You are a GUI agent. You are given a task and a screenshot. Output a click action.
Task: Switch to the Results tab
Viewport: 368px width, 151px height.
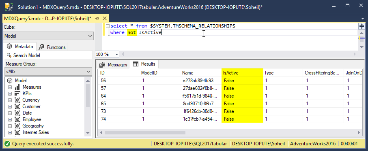click(x=144, y=64)
